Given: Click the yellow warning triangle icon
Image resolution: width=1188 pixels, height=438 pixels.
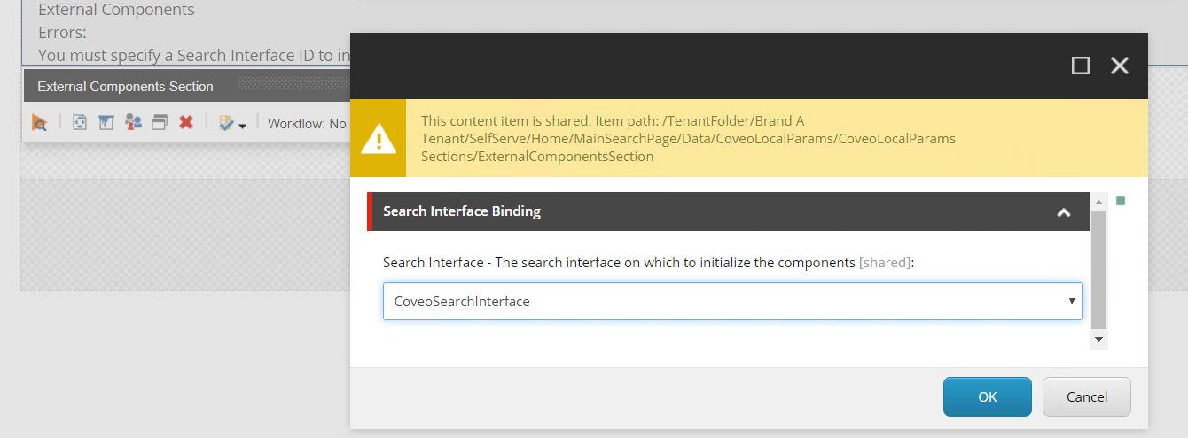Looking at the screenshot, I should (x=379, y=139).
